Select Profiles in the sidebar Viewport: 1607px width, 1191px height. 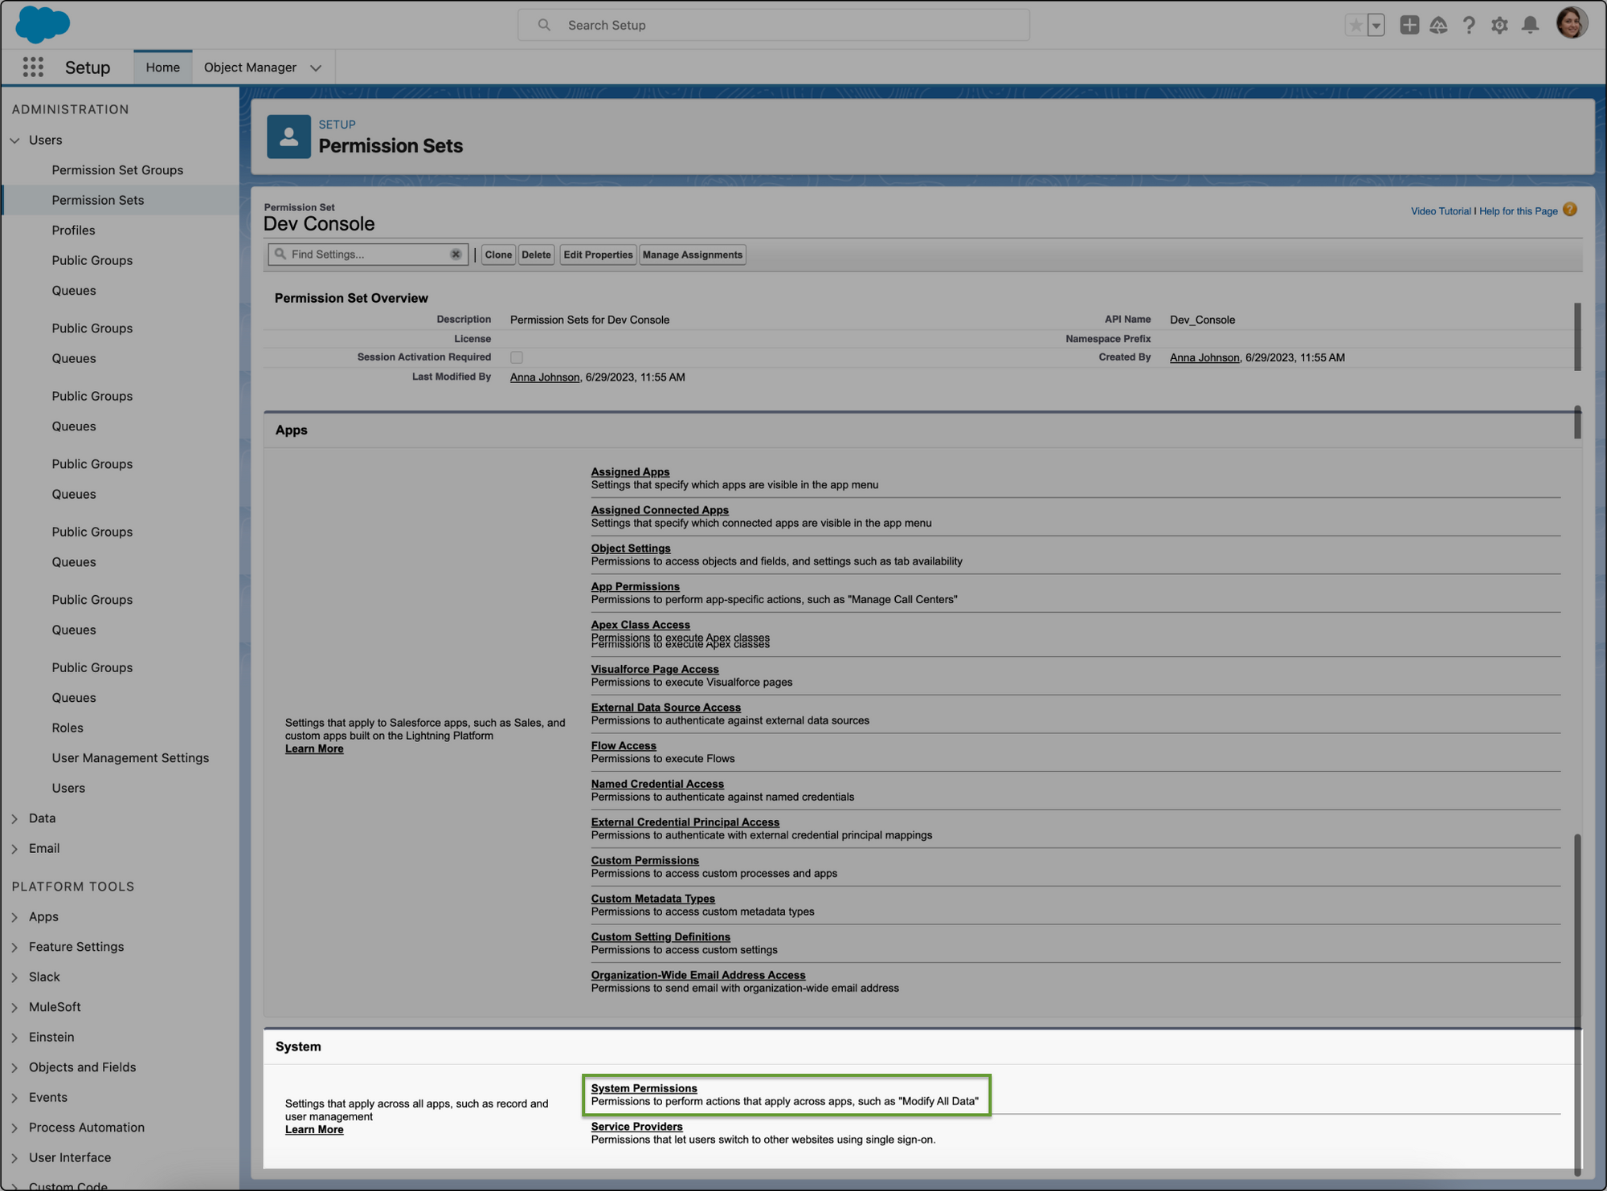point(73,230)
